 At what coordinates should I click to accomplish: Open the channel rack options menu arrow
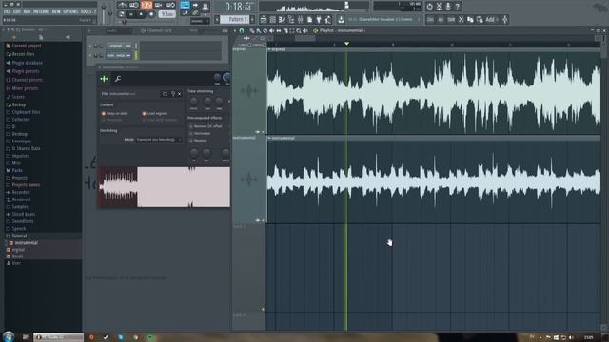point(89,30)
